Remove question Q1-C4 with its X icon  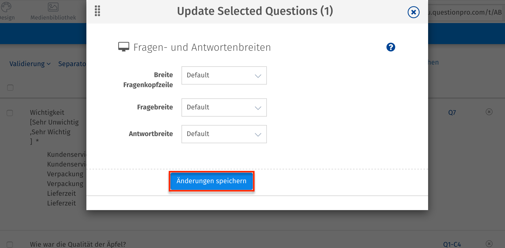point(489,244)
